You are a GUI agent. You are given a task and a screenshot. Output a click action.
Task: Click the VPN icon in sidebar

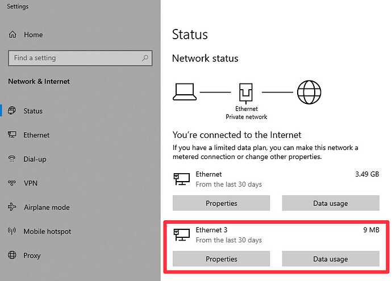pyautogui.click(x=12, y=183)
